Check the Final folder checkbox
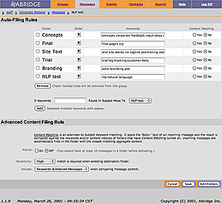 point(38,43)
